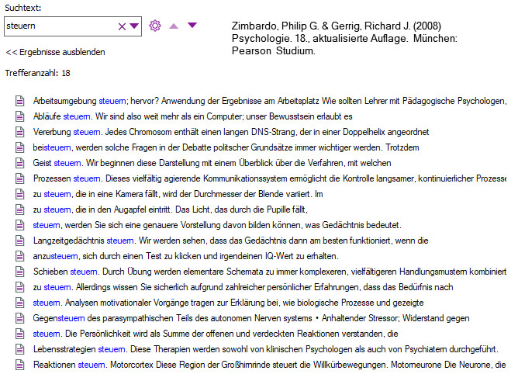Open result 'zu steuern, die in den Augapfel eintritt'
This screenshot has height=374, width=518.
coord(170,210)
